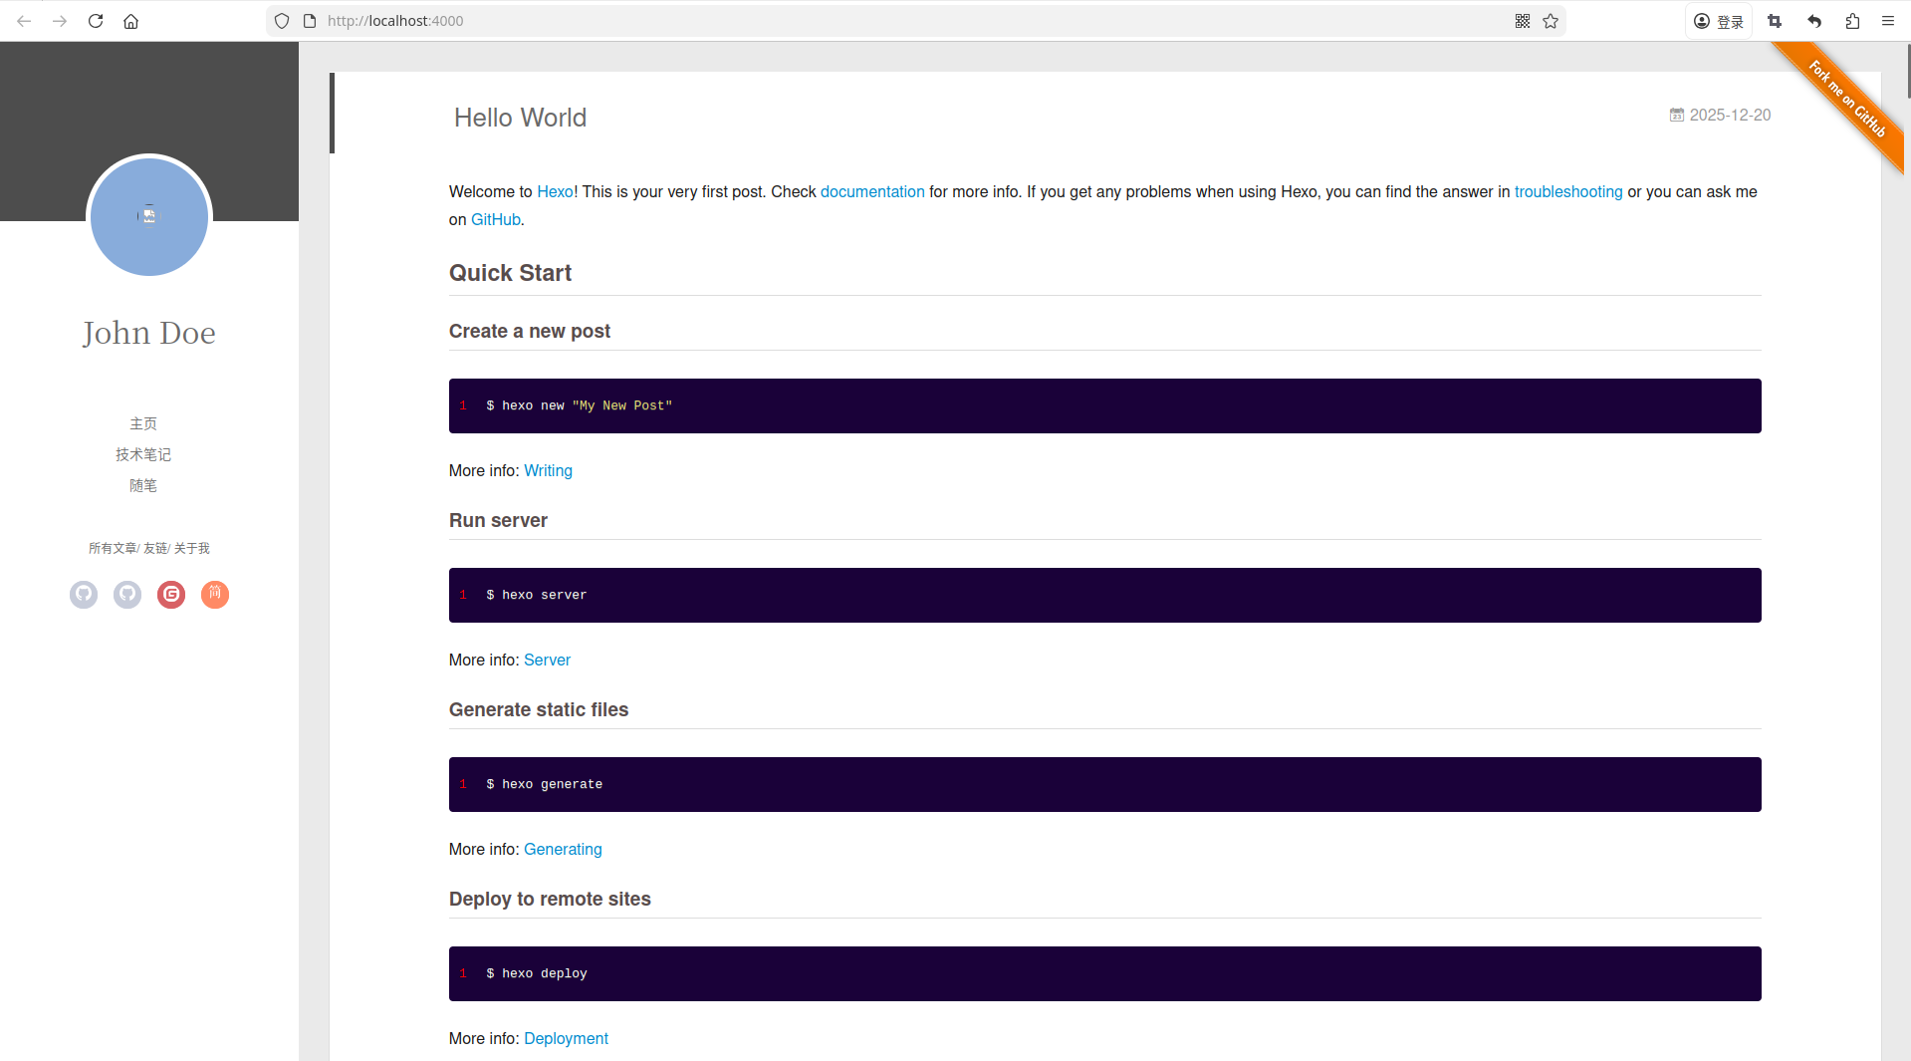Follow the troubleshooting link
1911x1061 pixels.
tap(1567, 191)
